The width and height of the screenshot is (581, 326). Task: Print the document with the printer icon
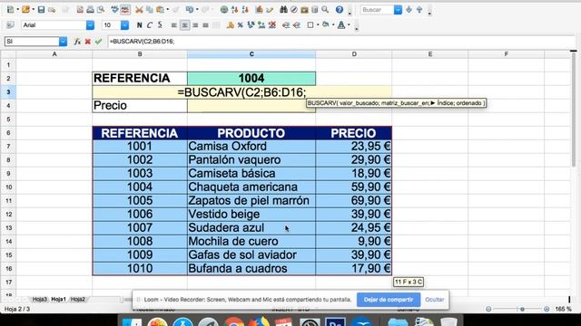point(90,10)
